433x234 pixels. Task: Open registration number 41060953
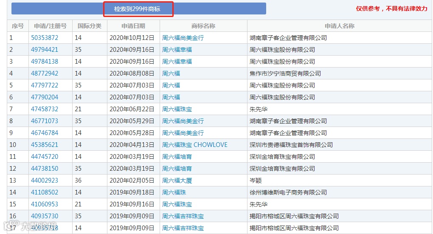pyautogui.click(x=45, y=204)
